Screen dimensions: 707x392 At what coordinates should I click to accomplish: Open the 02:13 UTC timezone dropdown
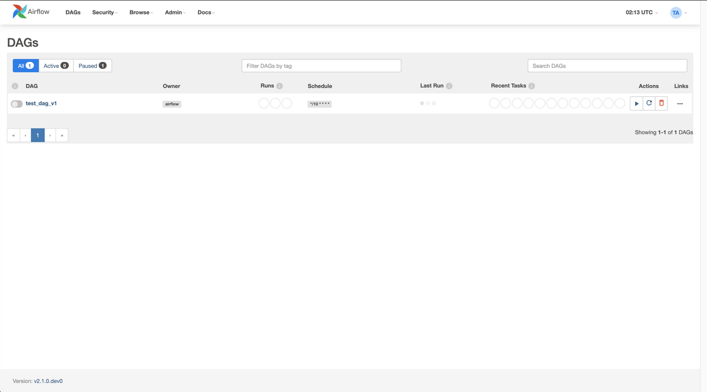(x=642, y=12)
